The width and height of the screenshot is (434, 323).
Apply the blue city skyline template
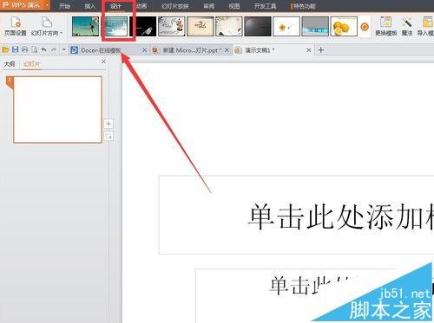[116, 26]
